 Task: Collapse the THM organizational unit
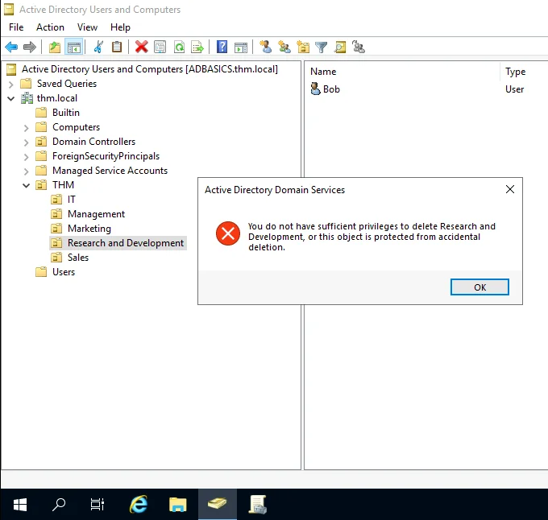point(27,185)
